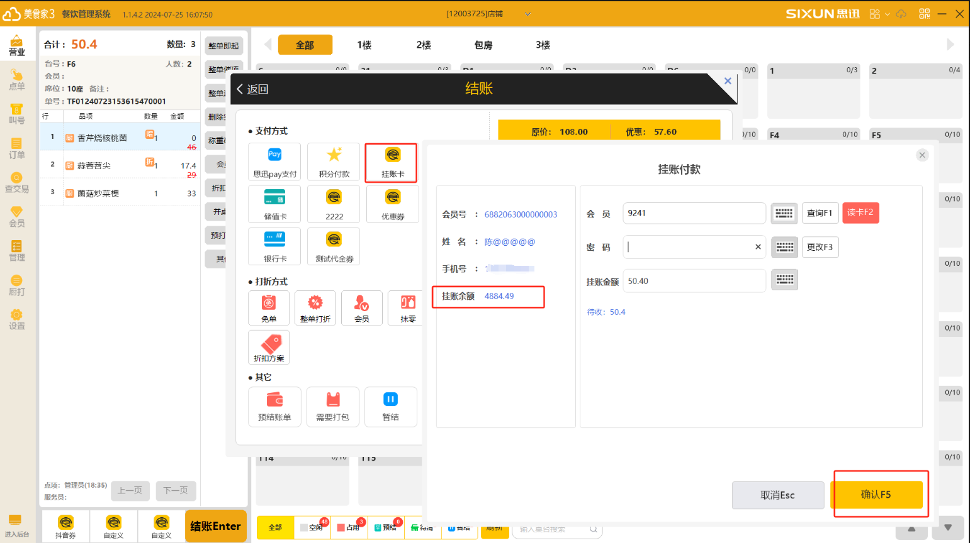970x543 pixels.
Task: Print 预结账单 pre-checkout bill
Action: coord(274,407)
